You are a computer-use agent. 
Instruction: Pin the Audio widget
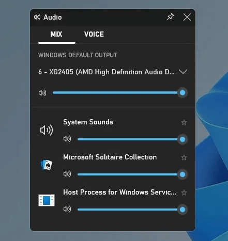pyautogui.click(x=170, y=17)
